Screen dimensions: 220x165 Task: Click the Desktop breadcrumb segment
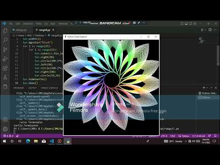click(39, 35)
